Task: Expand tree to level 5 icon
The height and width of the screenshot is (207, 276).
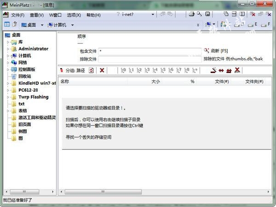Action: pyautogui.click(x=163, y=70)
